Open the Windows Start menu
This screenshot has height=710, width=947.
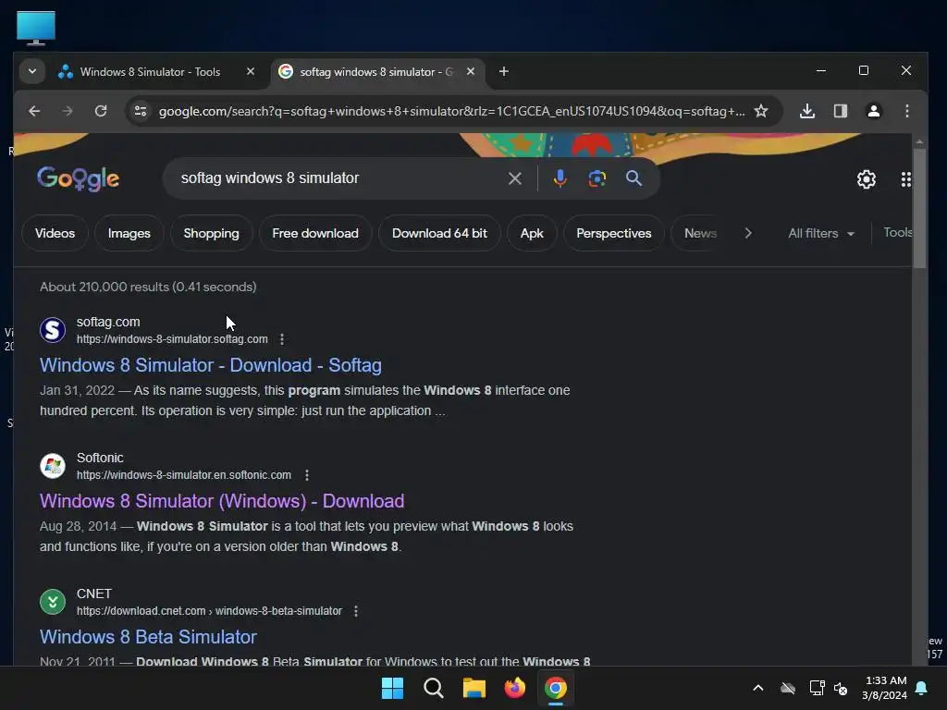coord(392,688)
